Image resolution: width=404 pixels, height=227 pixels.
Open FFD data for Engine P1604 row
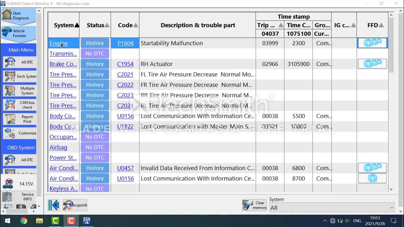[x=372, y=43]
